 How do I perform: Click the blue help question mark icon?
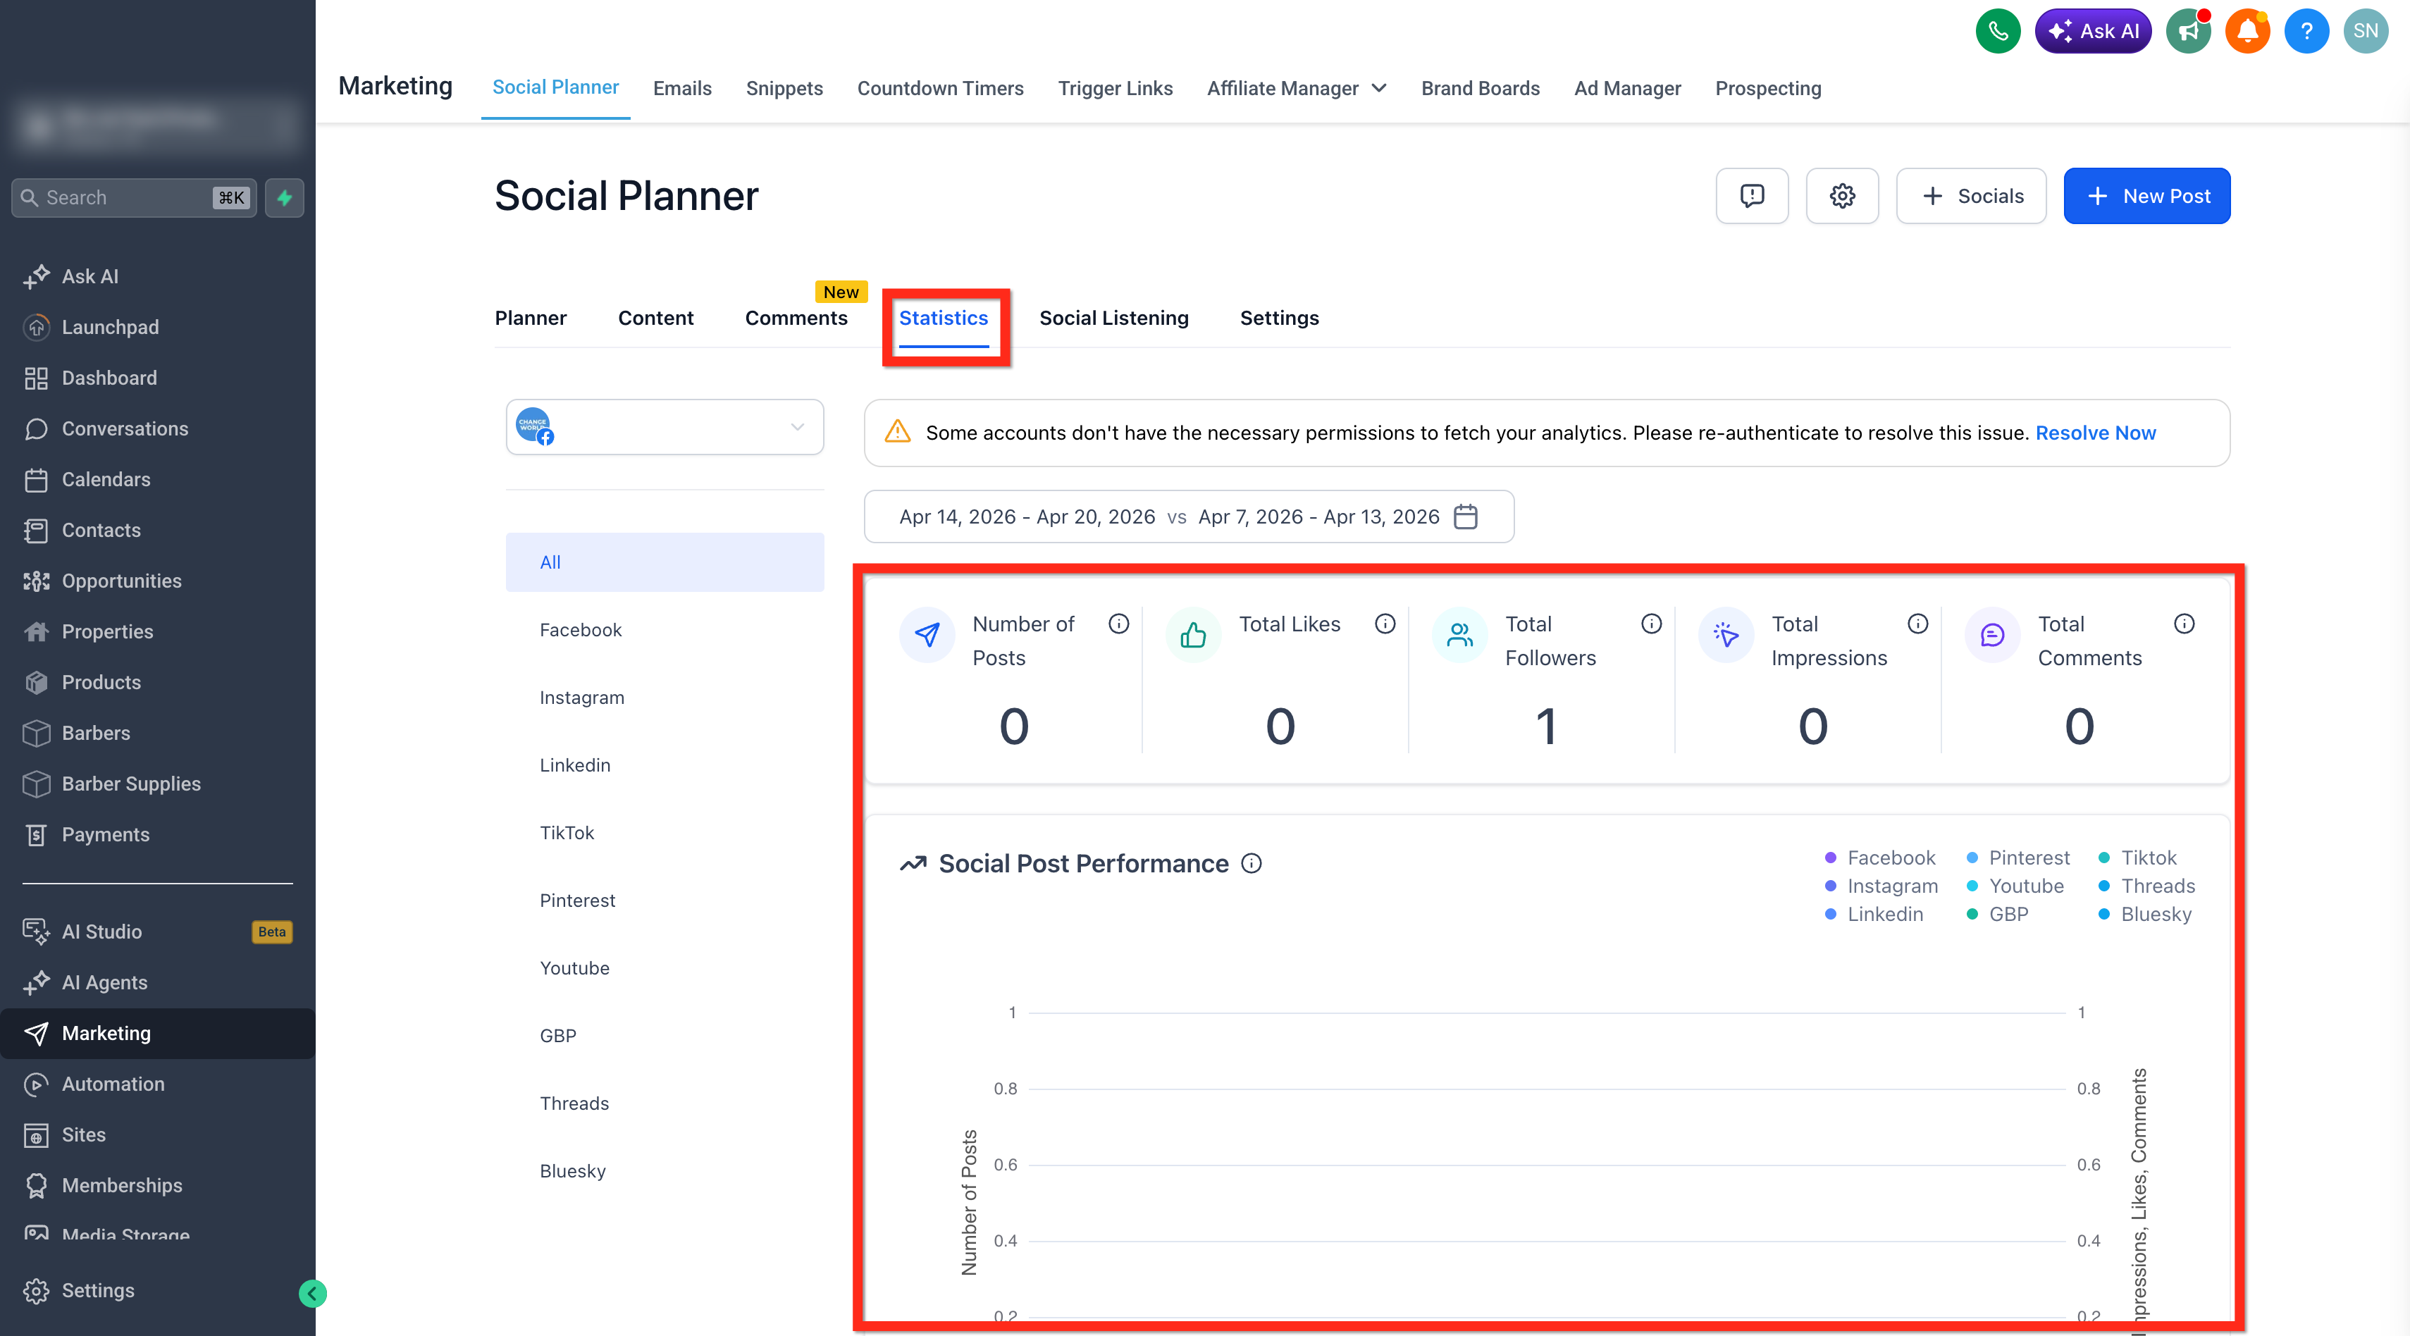[2306, 31]
